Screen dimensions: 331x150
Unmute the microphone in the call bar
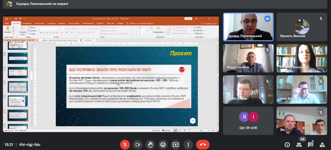pyautogui.click(x=125, y=145)
